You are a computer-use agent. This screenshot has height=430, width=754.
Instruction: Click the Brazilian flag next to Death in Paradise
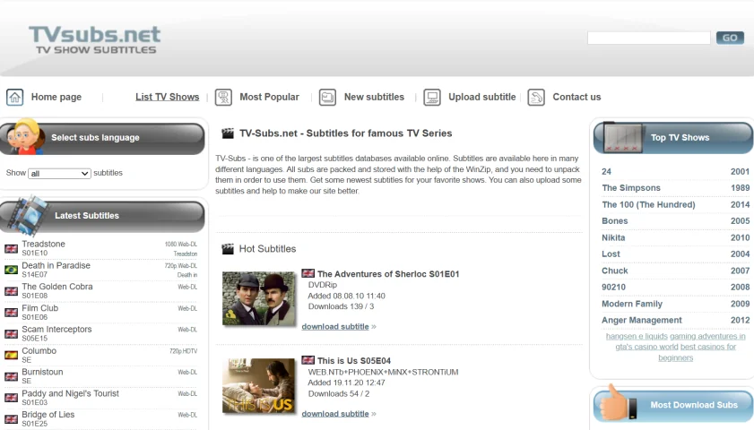[x=11, y=270]
